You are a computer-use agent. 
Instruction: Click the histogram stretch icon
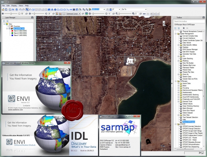(86, 13)
